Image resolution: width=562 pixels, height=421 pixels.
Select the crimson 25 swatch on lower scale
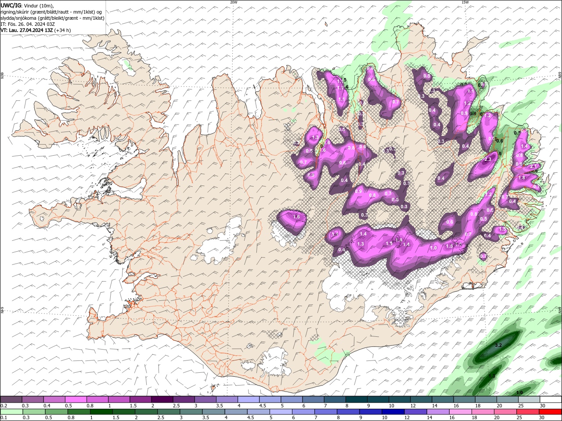pos(528,411)
